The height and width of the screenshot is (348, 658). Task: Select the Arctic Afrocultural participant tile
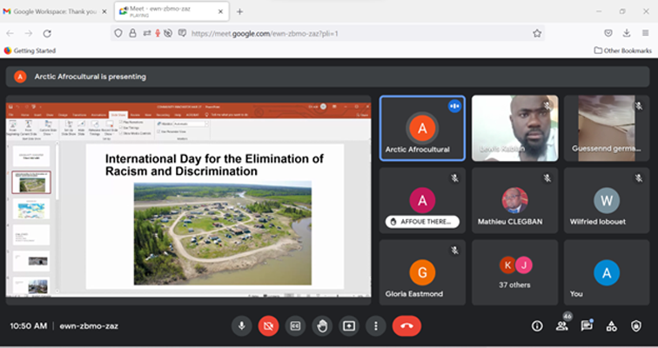[422, 128]
